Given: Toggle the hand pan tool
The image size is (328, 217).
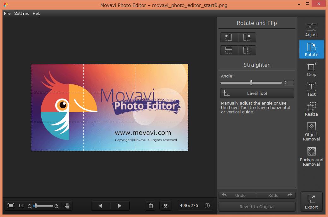Looking at the screenshot, I should point(67,206).
